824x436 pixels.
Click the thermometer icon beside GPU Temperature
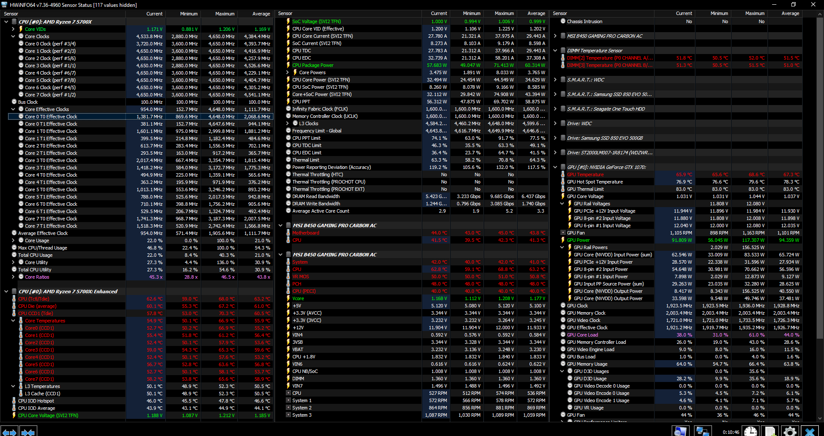(x=563, y=174)
